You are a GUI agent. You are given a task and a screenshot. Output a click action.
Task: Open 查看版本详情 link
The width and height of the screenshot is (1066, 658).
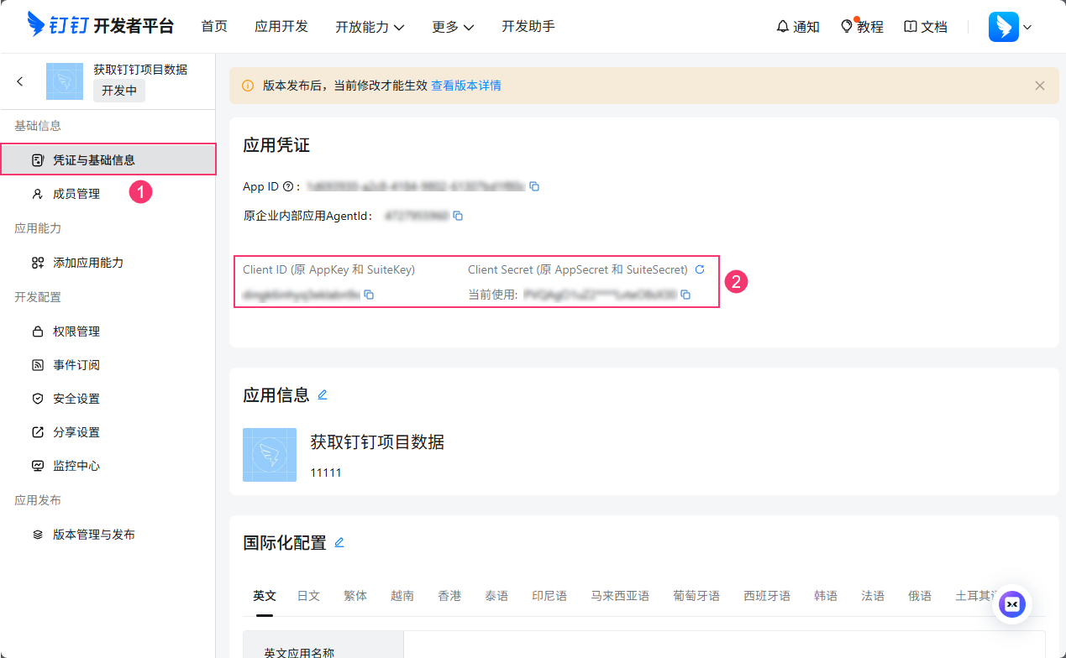pyautogui.click(x=466, y=86)
